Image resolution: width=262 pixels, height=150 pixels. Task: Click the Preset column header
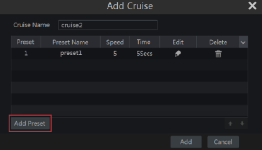pos(26,42)
